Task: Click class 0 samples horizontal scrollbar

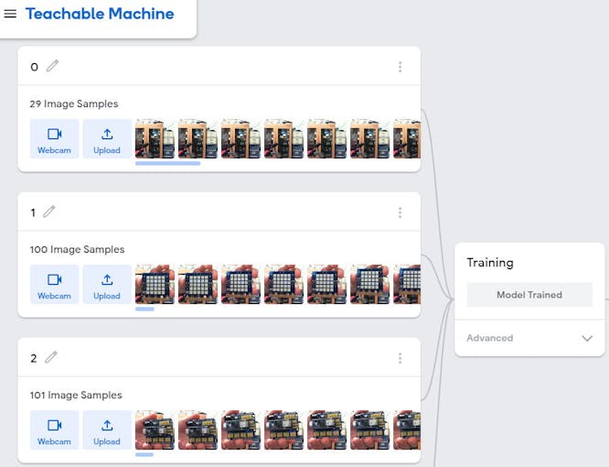Action: coord(167,163)
